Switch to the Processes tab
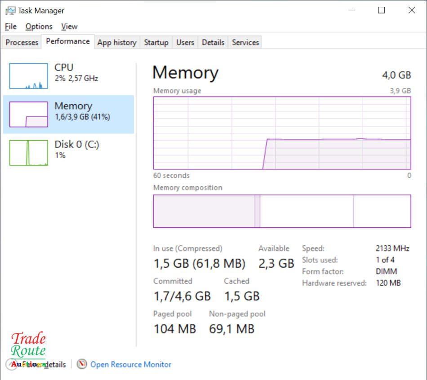427x380 pixels. (22, 42)
